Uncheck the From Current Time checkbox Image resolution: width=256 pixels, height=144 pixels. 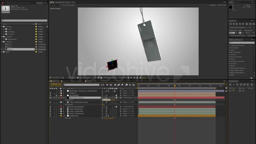(230, 35)
